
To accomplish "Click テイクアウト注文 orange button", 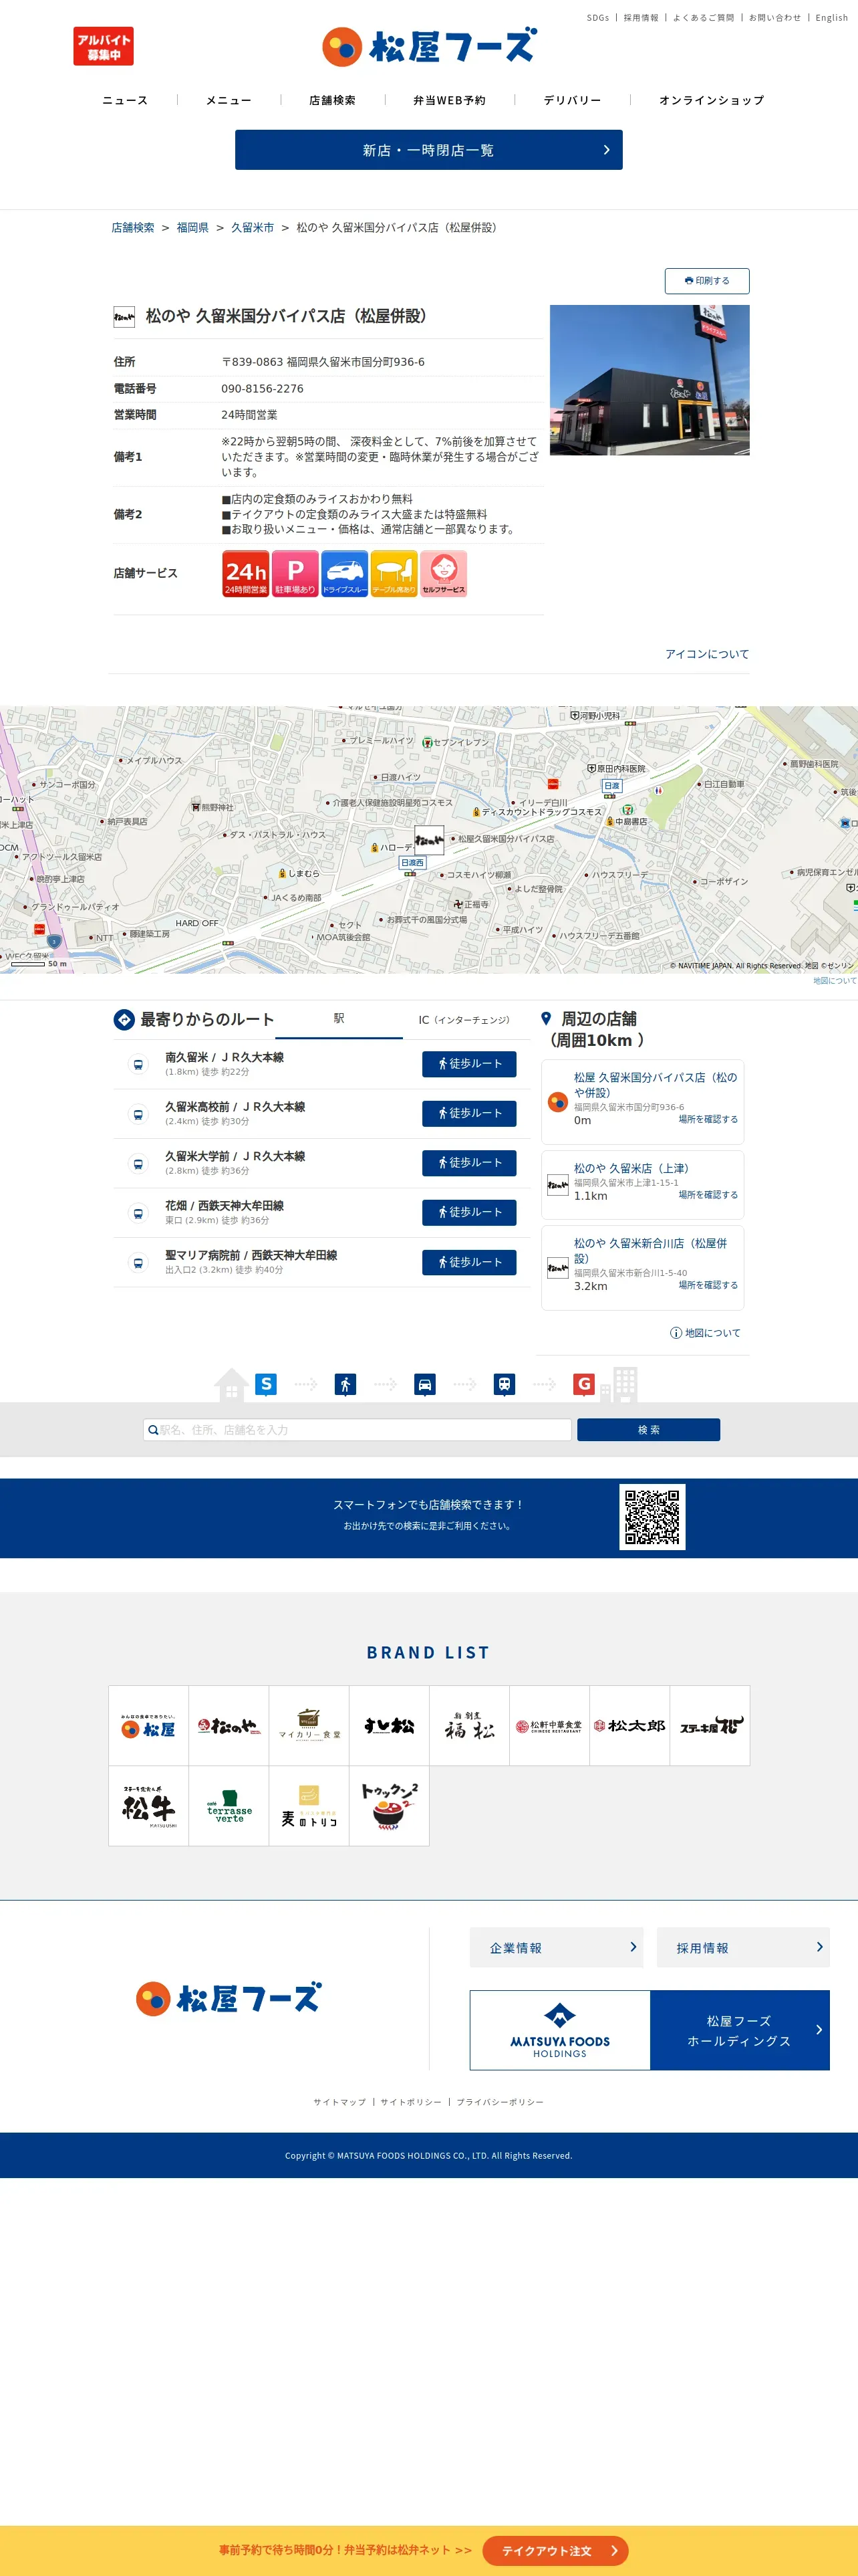I will pos(555,2551).
